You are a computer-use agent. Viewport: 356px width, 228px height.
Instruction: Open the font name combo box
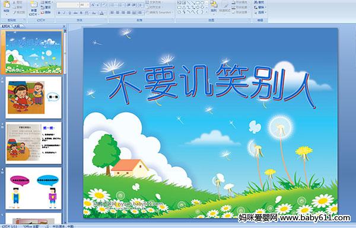pos(68,5)
